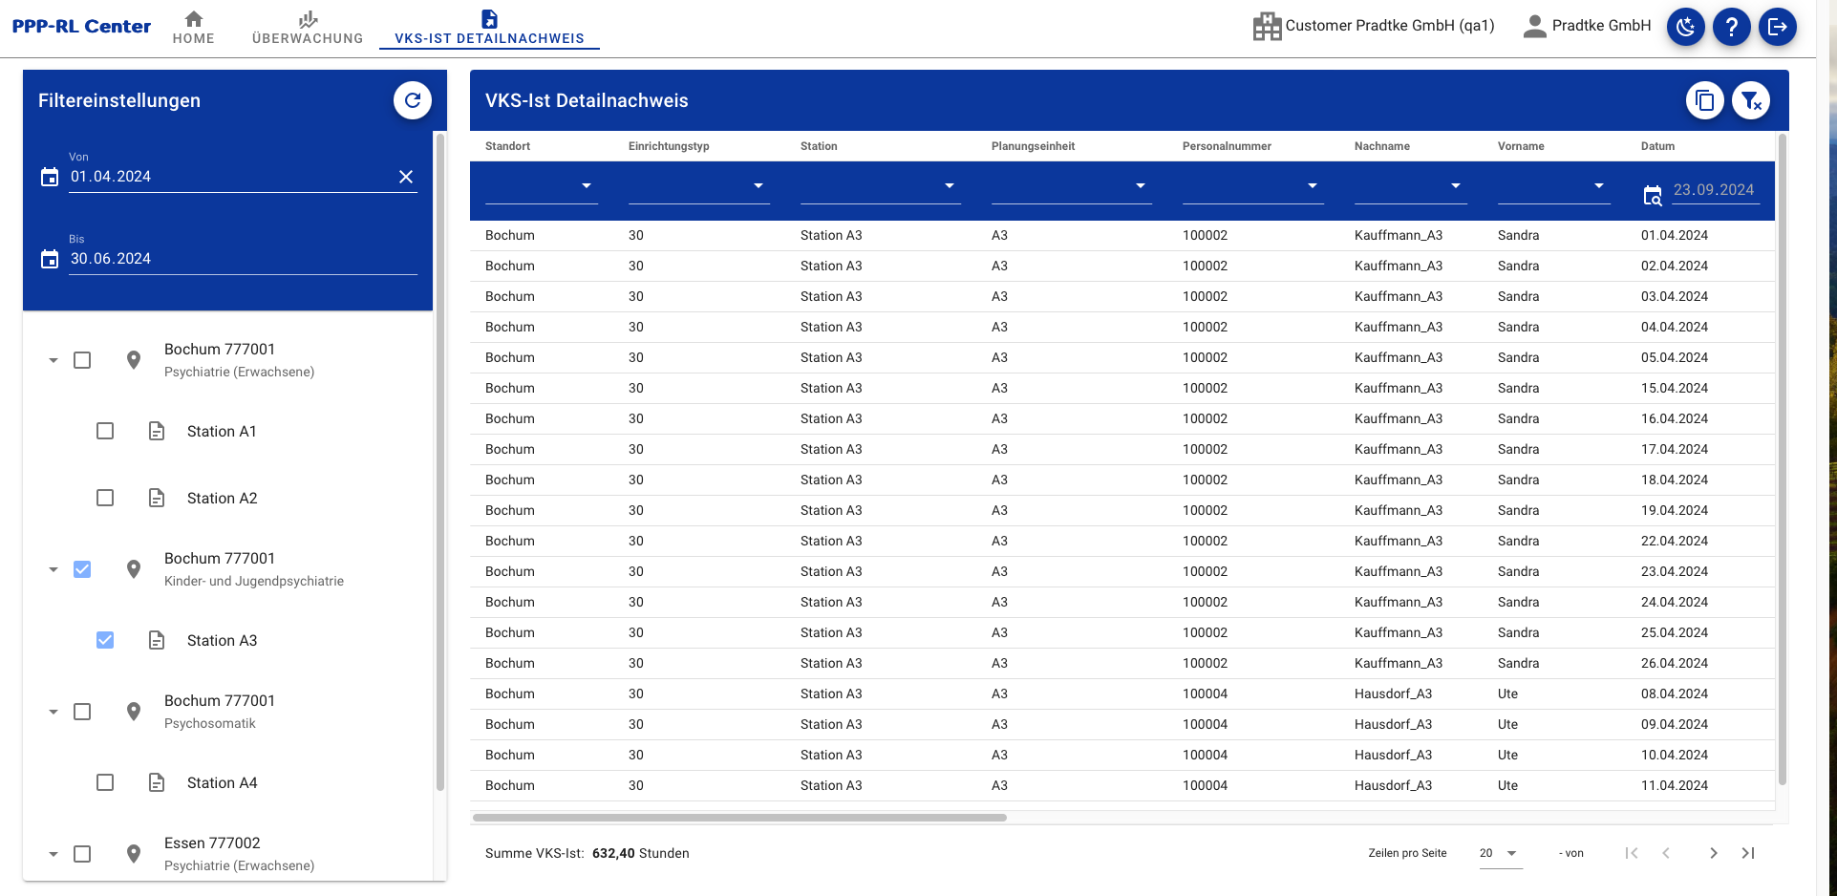This screenshot has width=1837, height=896.
Task: Click the document icon of Station A1
Action: (x=157, y=431)
